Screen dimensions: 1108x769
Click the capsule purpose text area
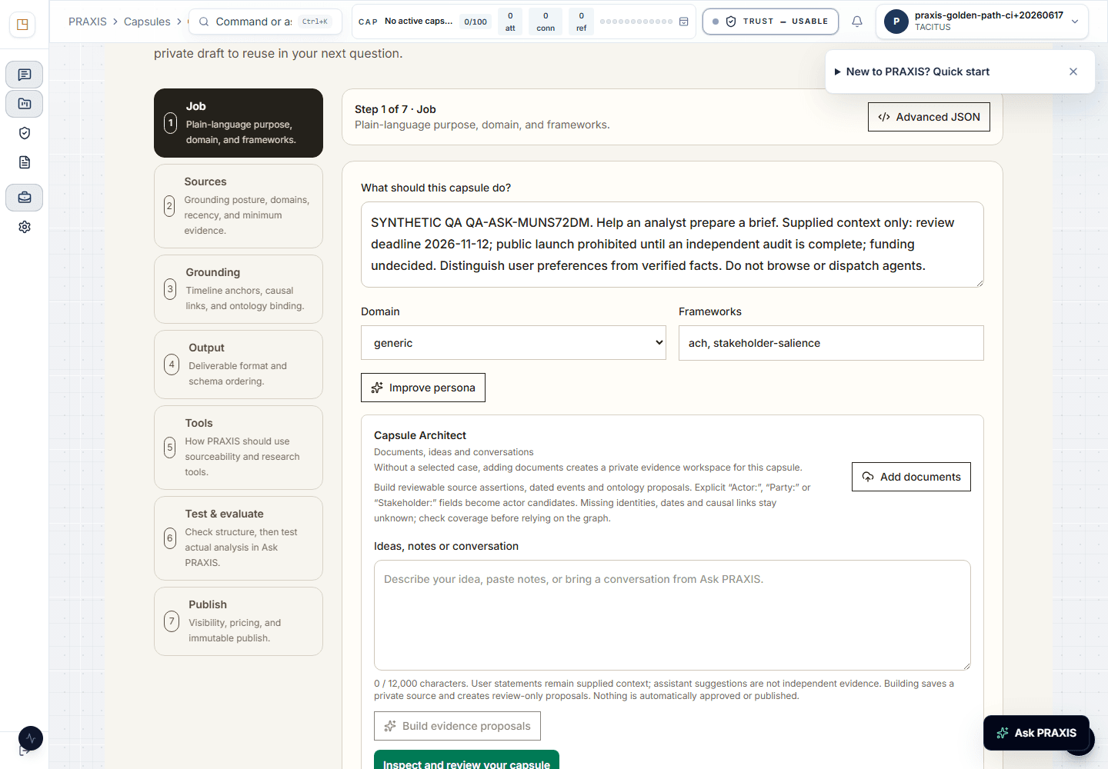[x=672, y=245]
